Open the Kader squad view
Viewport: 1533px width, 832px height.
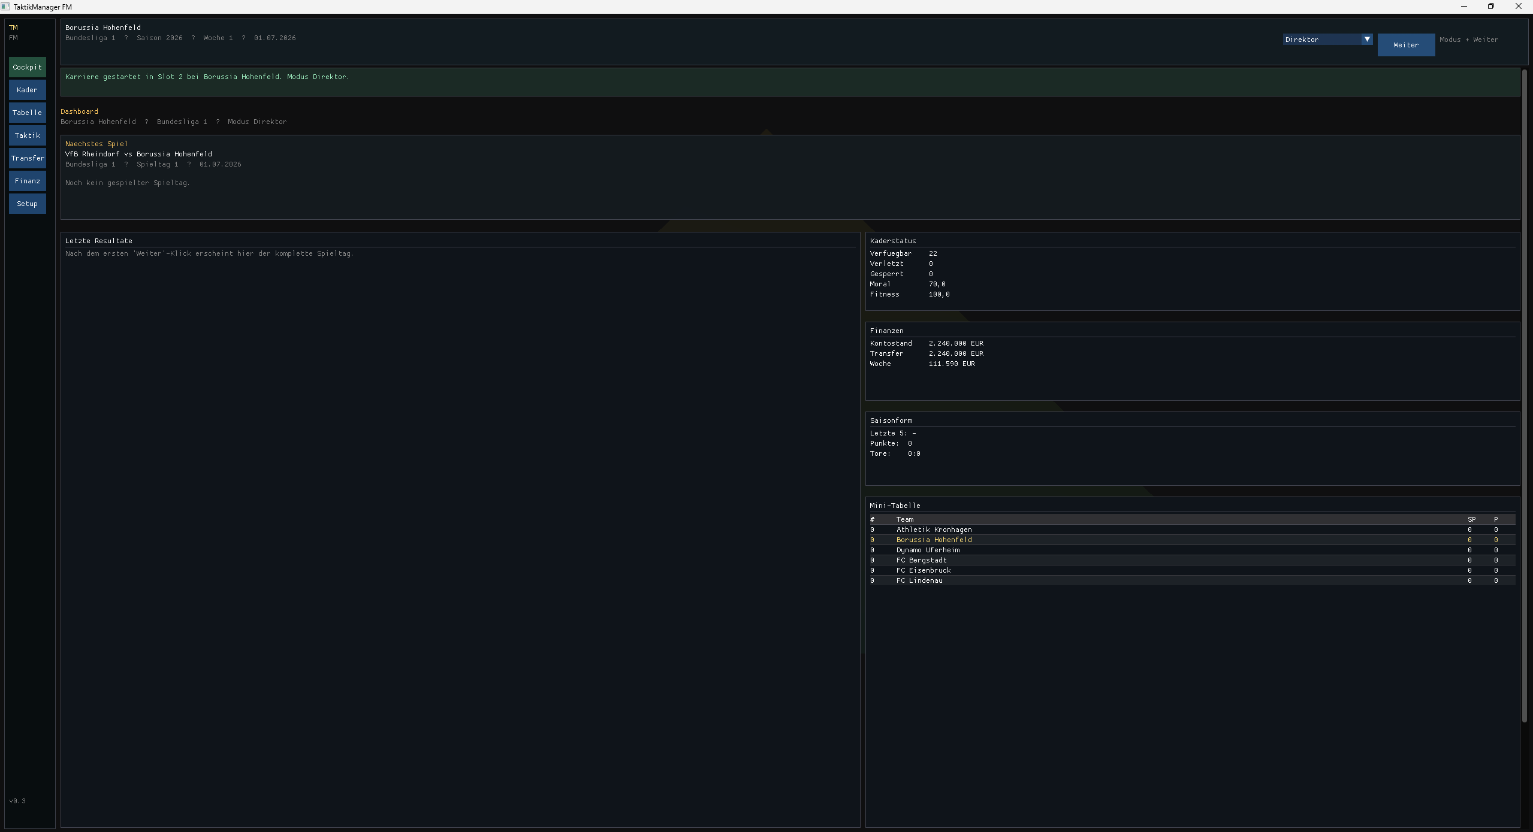point(27,90)
